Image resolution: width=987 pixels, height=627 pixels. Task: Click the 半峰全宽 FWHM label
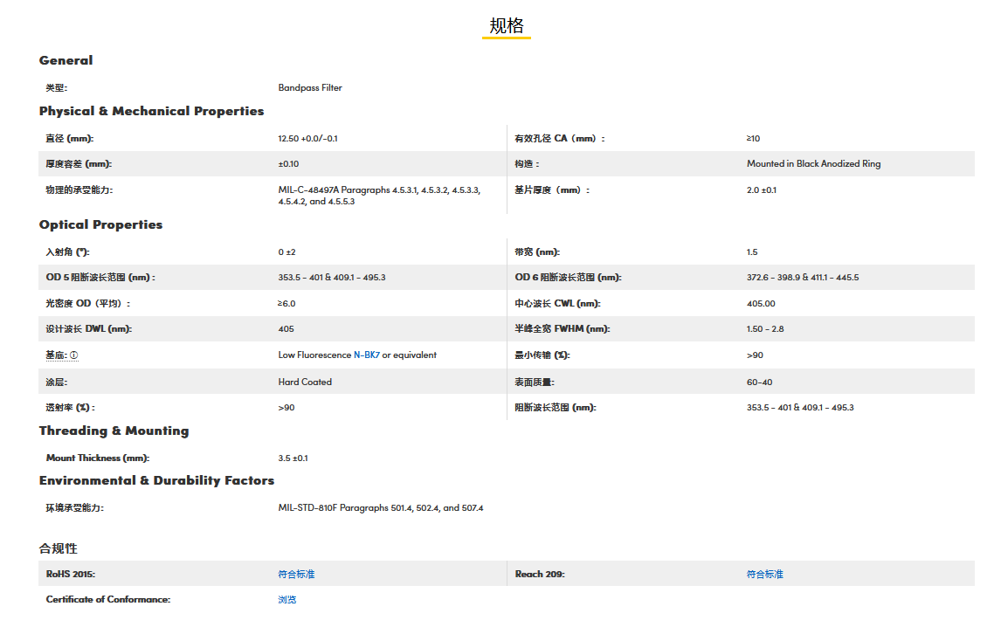(562, 329)
